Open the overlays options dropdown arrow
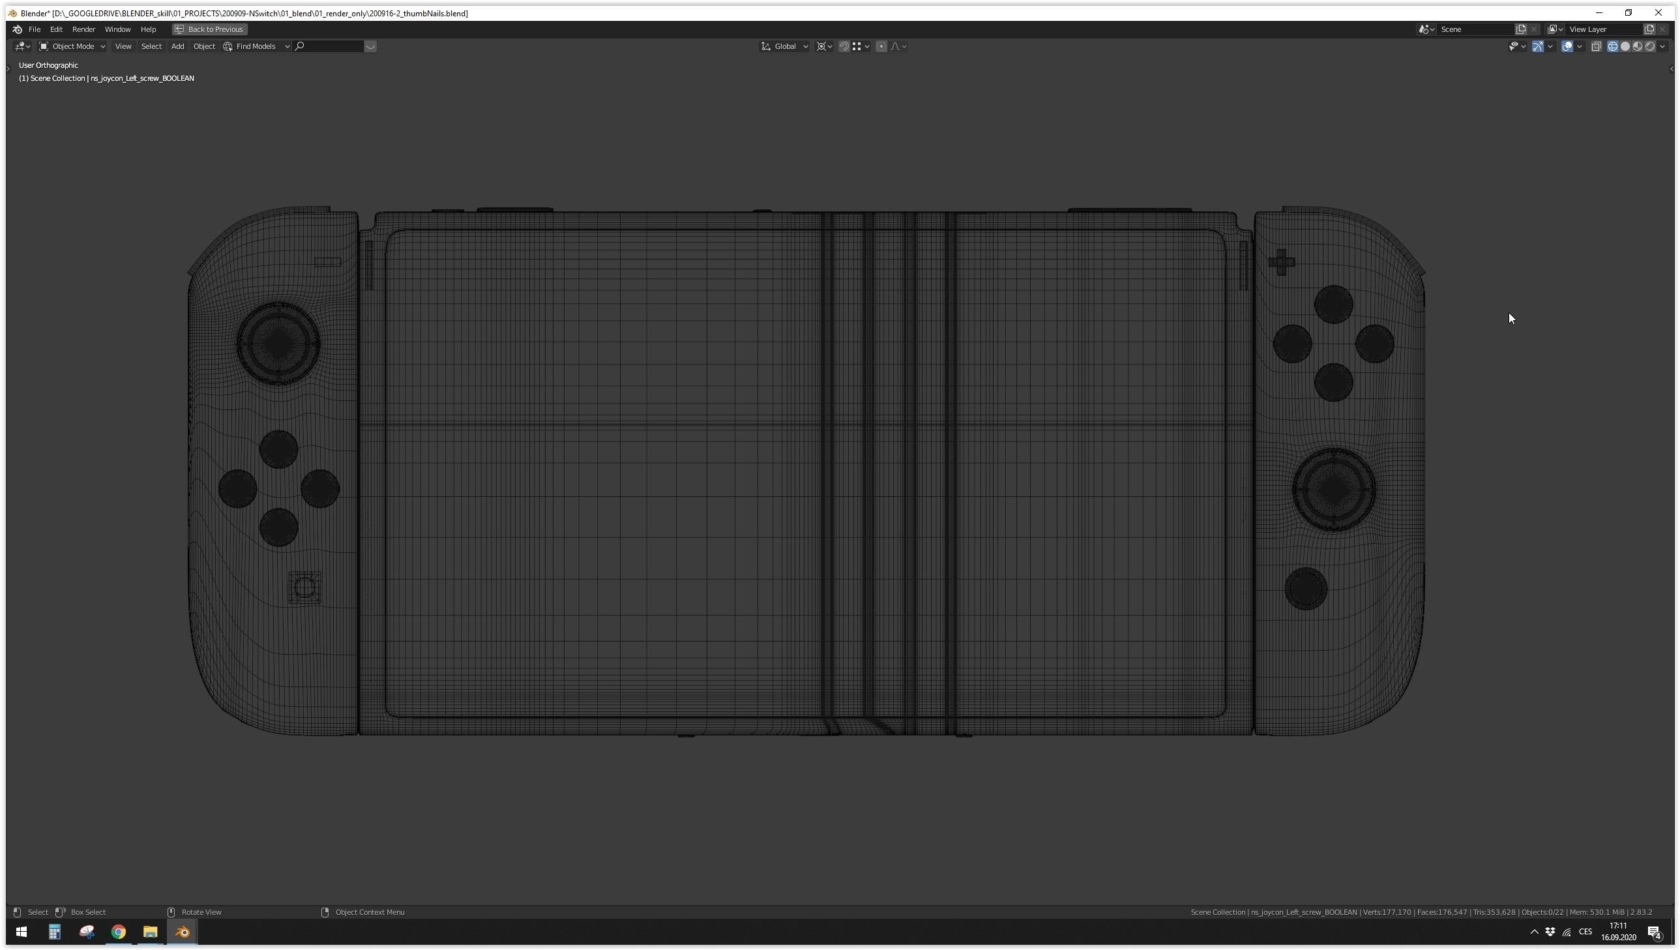This screenshot has width=1680, height=950. [1580, 46]
